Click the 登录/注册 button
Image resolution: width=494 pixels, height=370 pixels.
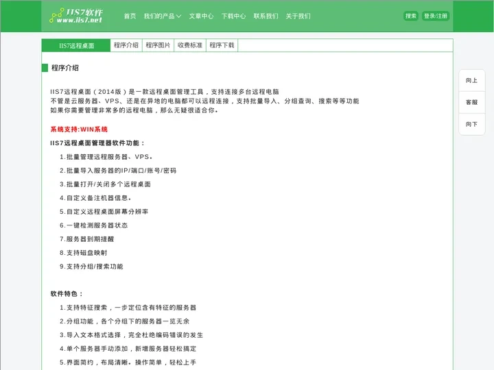[x=436, y=16]
